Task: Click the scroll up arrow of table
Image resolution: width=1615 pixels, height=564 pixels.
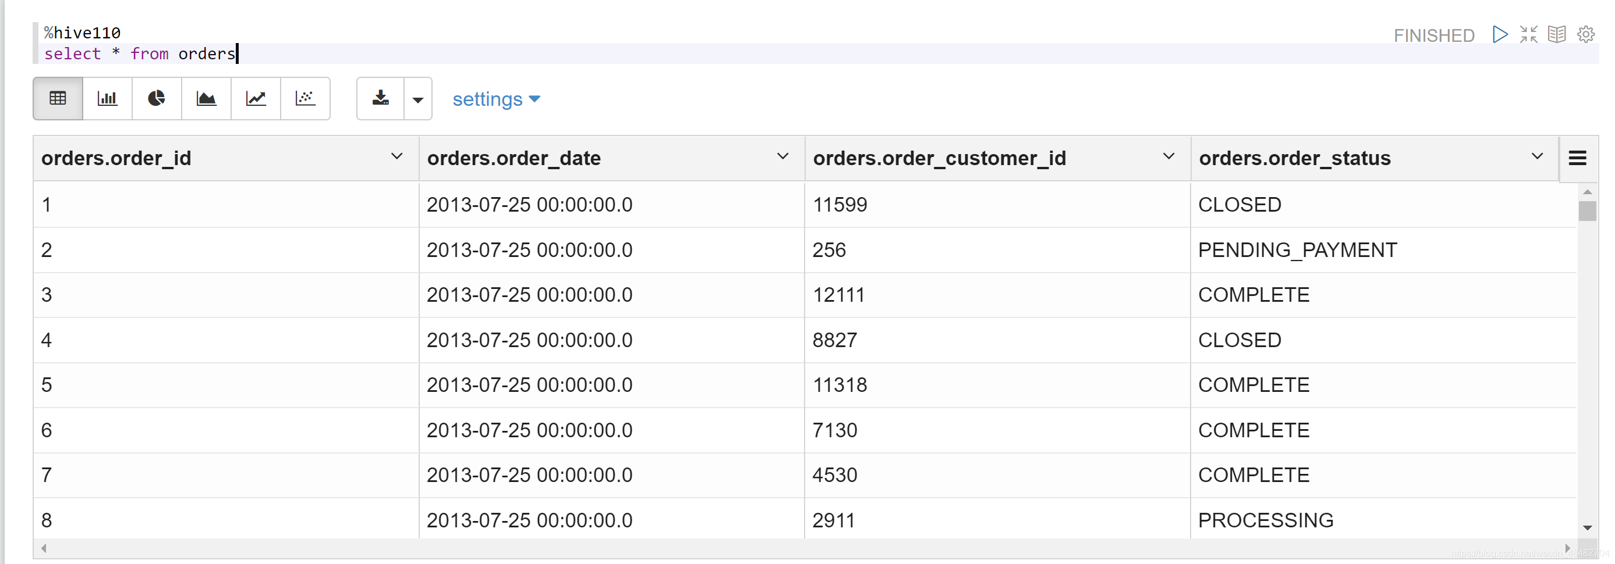Action: point(1588,191)
